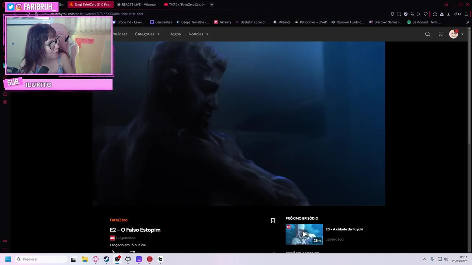Activate the snapshot capture icon

[x=399, y=14]
